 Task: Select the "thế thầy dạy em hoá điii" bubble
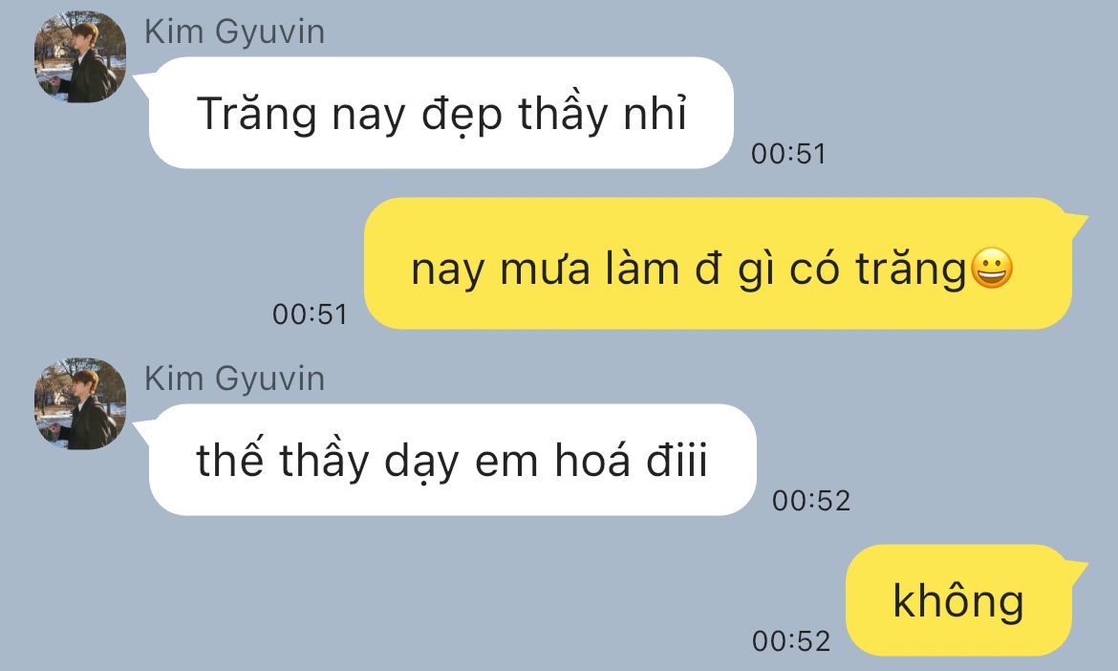452,460
